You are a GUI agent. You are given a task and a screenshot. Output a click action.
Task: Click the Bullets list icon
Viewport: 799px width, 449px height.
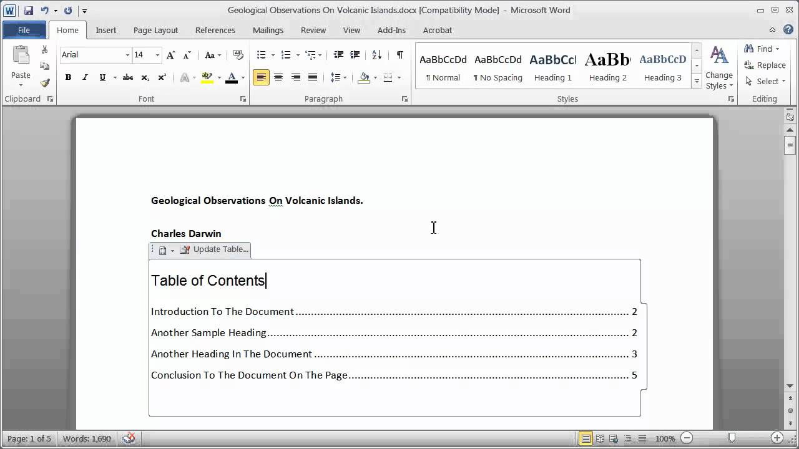[262, 55]
